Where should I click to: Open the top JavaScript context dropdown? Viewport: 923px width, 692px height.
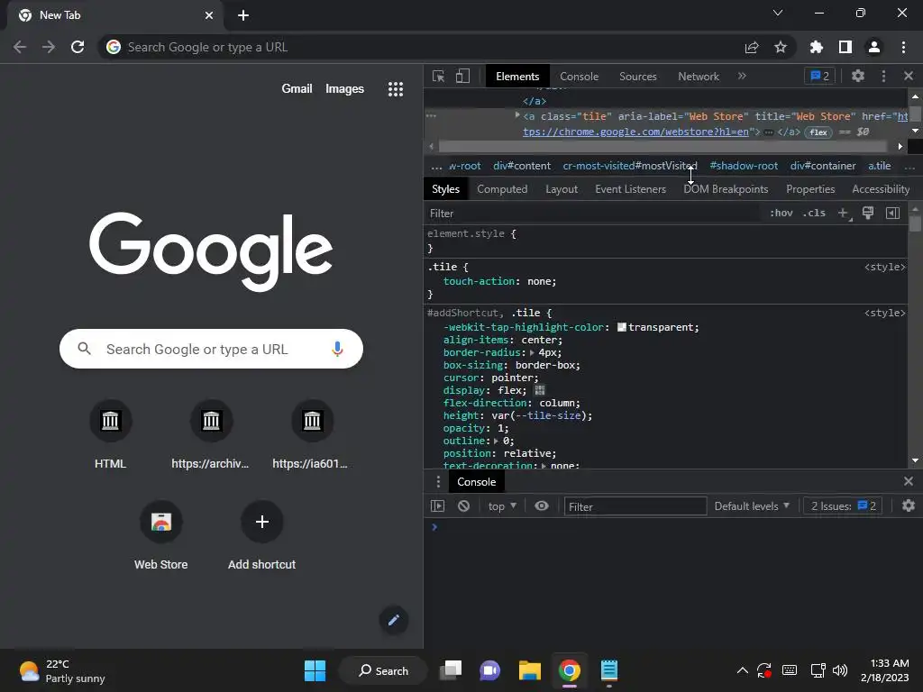pyautogui.click(x=502, y=506)
